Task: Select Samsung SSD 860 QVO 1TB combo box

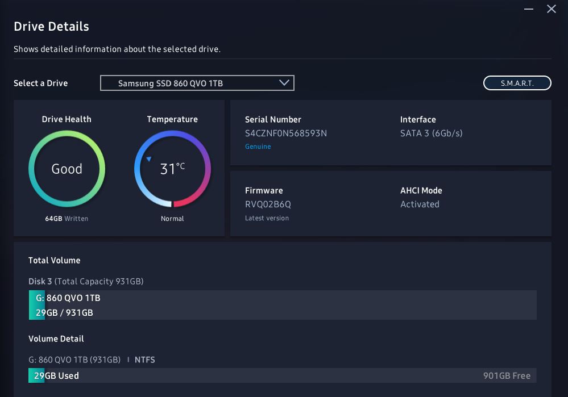Action: 197,83
